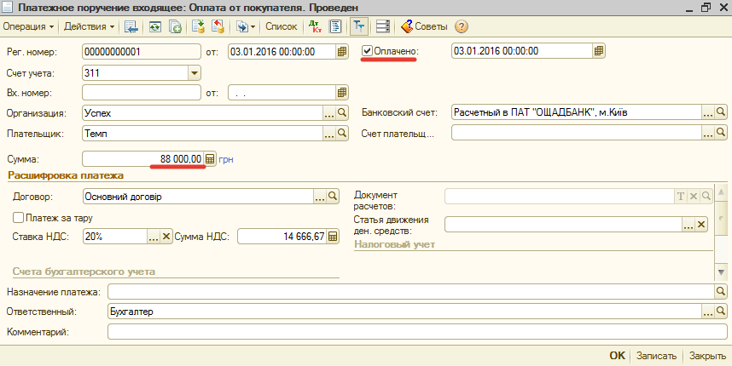
Task: Click the Записать button
Action: (657, 356)
